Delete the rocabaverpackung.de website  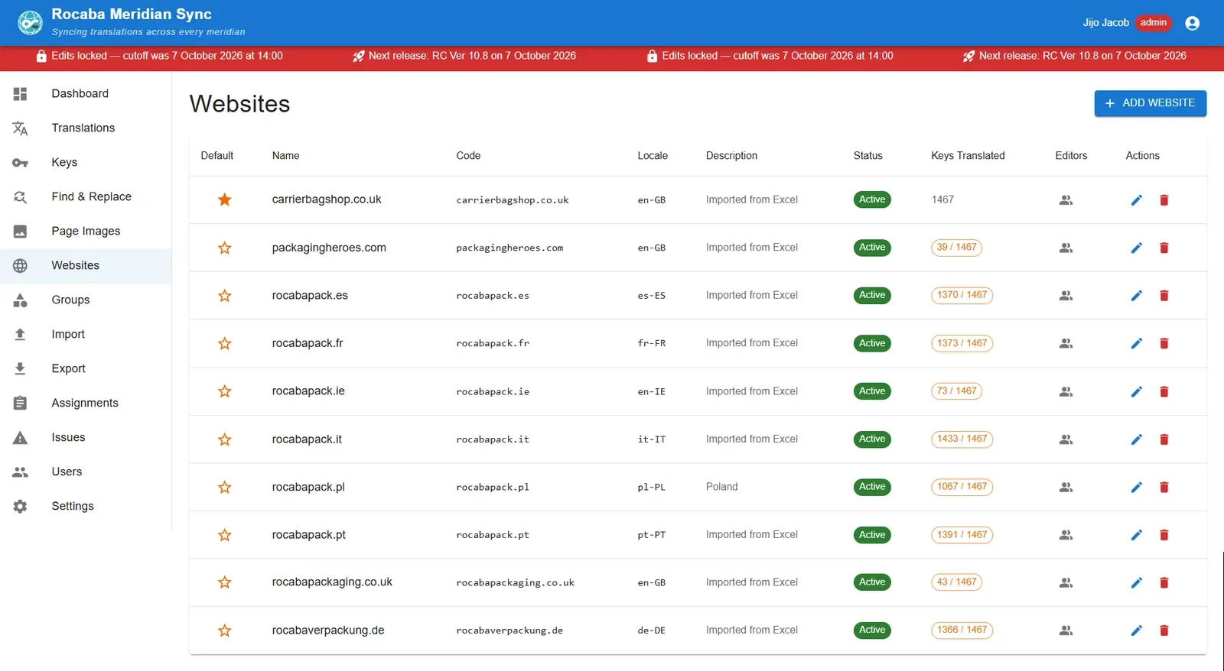click(1164, 630)
